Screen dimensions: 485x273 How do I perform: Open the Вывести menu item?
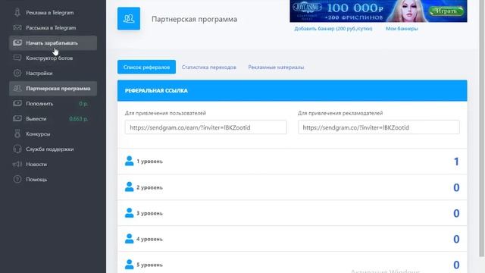click(x=53, y=118)
